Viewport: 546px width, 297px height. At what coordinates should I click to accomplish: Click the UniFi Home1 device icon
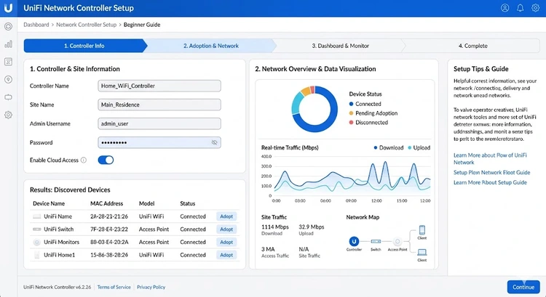pos(36,255)
